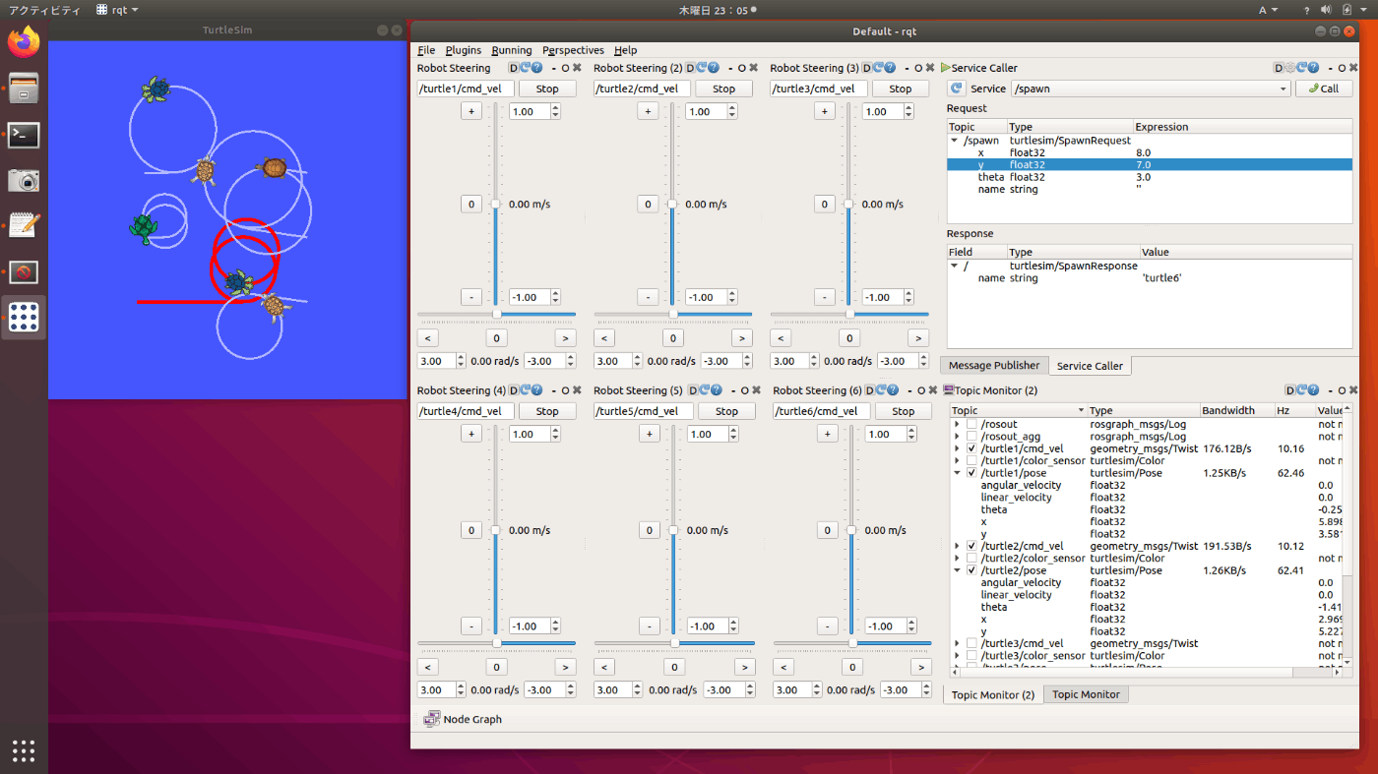
Task: Click the D icon of the Service Caller
Action: point(1279,68)
